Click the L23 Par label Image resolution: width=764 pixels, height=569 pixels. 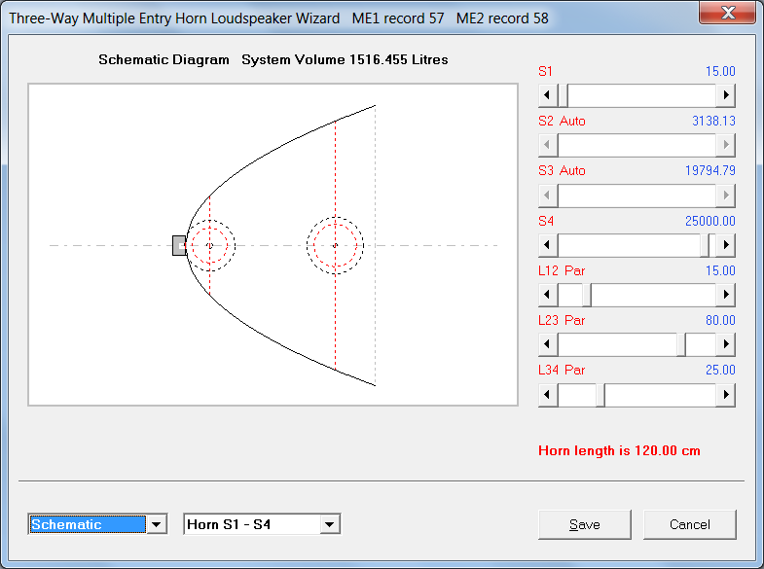click(x=562, y=320)
